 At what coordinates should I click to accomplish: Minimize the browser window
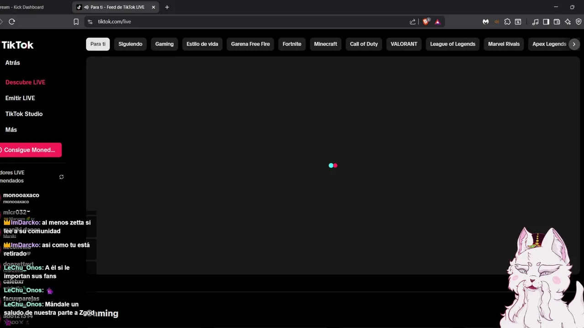click(556, 7)
